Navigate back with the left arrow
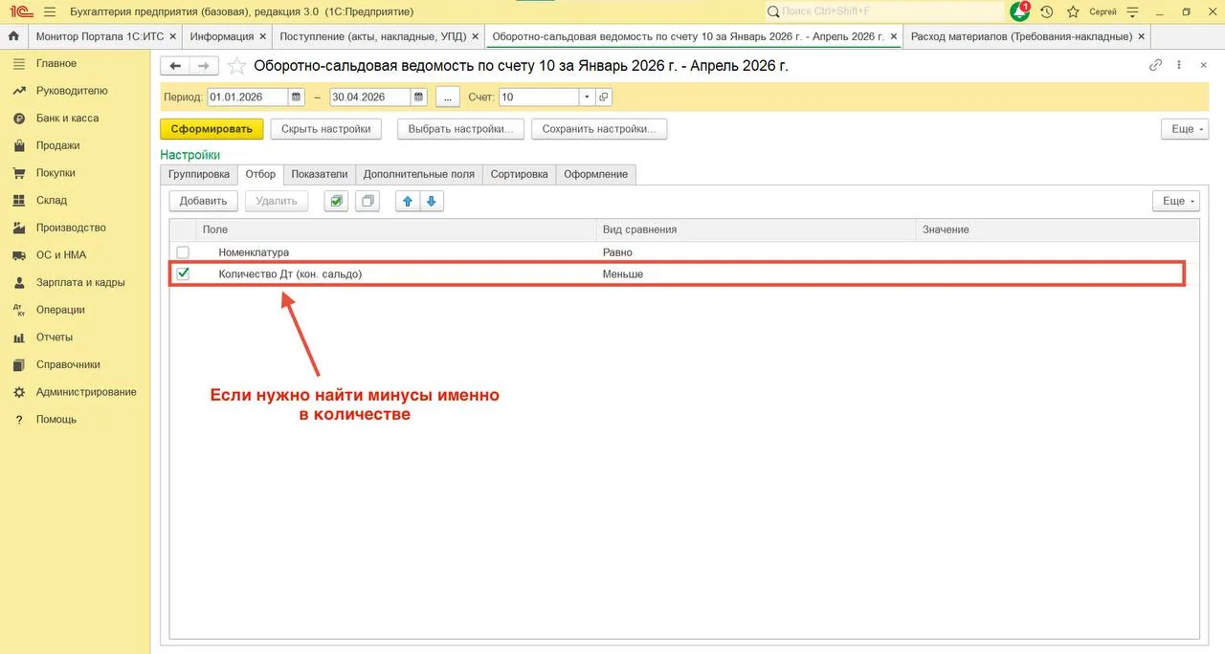The width and height of the screenshot is (1225, 654). 175,66
